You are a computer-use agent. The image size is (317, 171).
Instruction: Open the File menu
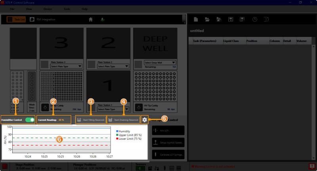[x=12, y=9]
